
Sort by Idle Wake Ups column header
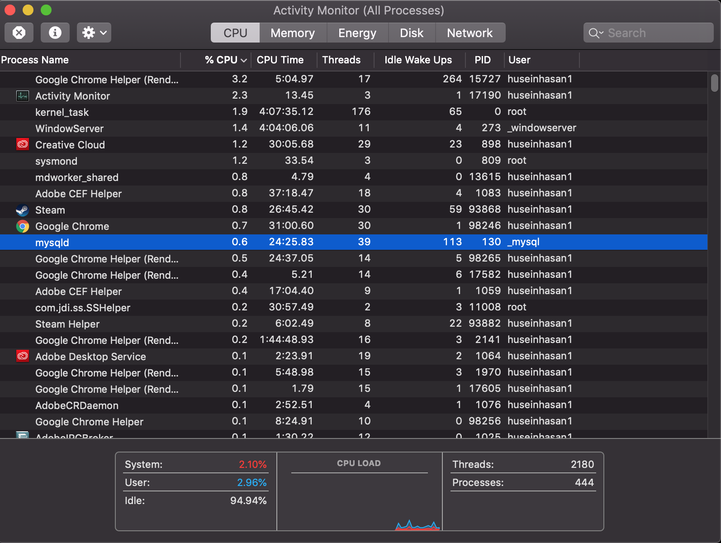pos(420,60)
